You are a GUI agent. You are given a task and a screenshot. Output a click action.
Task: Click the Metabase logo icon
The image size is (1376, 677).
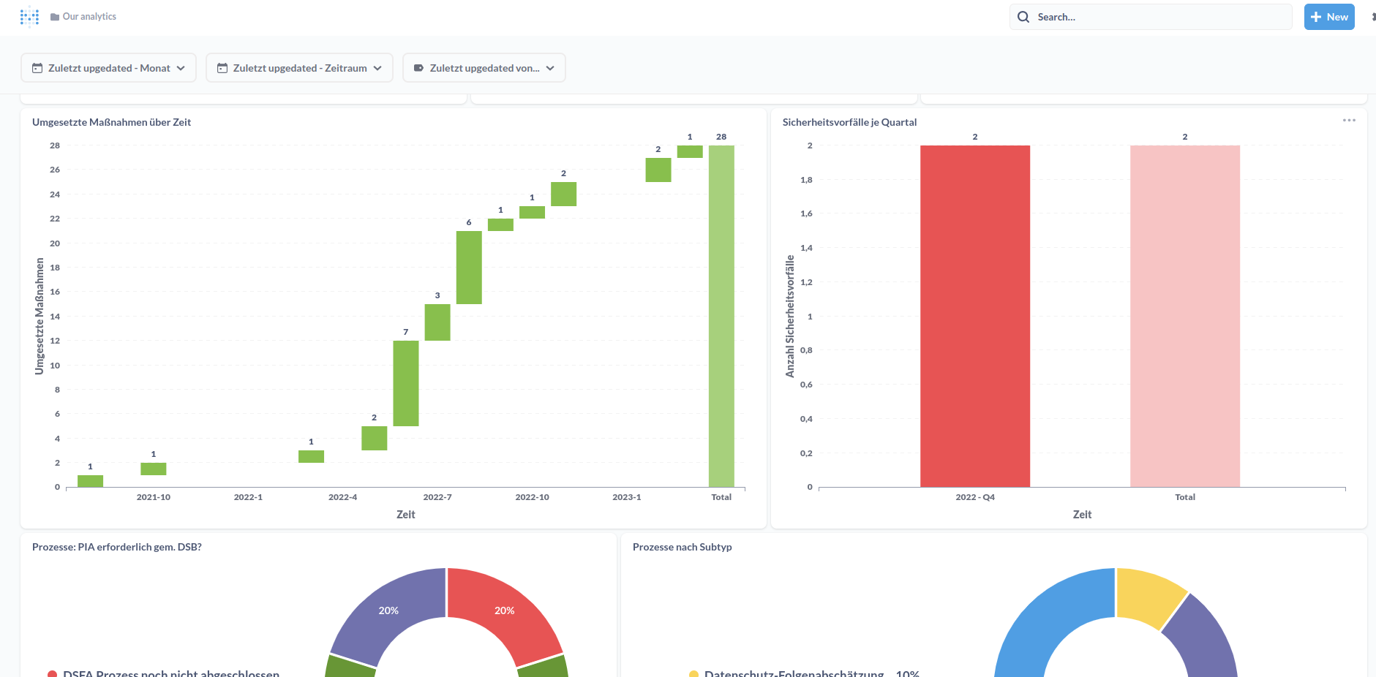click(x=29, y=17)
